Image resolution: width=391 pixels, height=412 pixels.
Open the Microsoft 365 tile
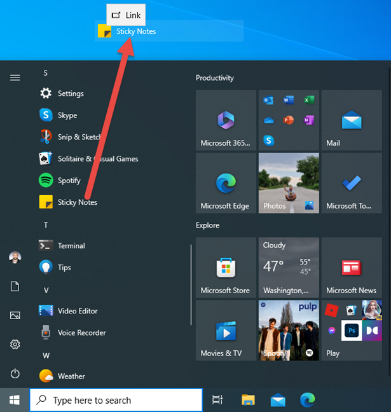[226, 120]
